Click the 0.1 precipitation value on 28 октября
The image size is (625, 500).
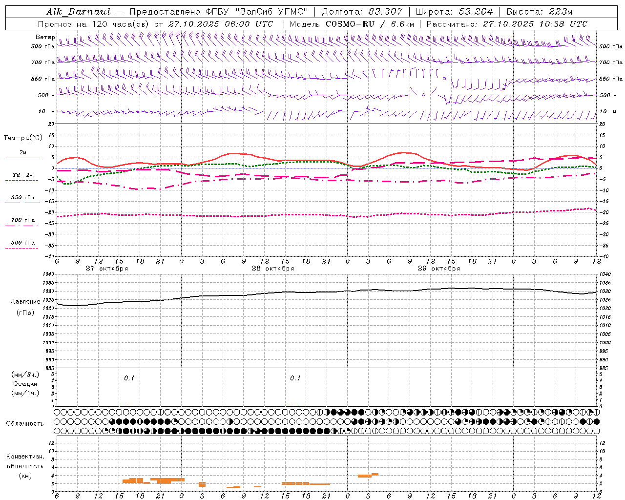295,378
